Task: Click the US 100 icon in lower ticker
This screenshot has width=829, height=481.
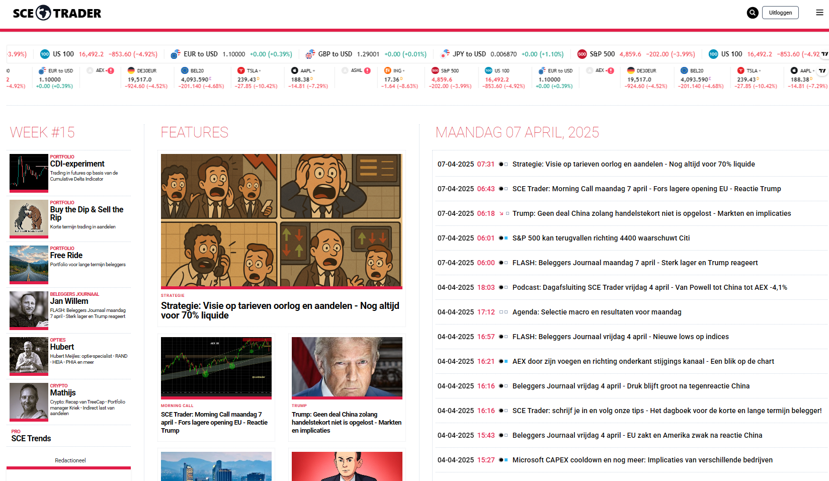Action: (488, 70)
